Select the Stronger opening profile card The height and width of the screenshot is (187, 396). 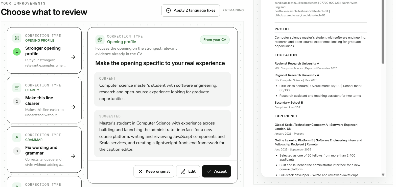[44, 50]
